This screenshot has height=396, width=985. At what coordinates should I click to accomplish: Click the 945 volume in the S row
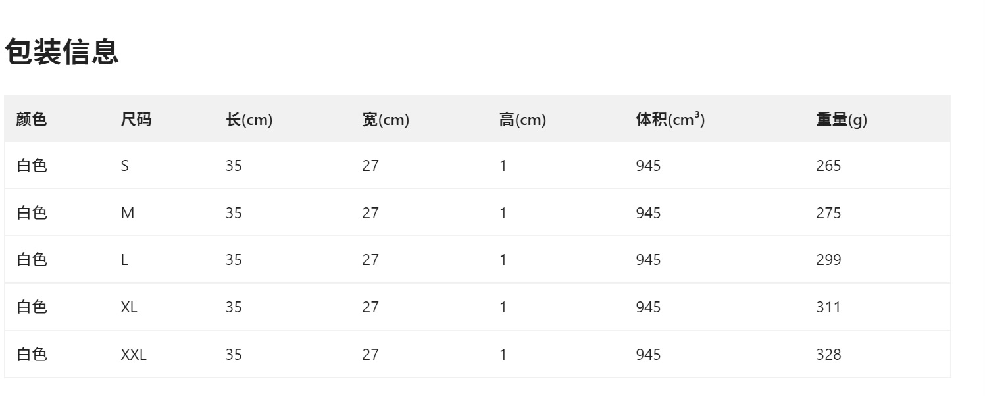648,166
